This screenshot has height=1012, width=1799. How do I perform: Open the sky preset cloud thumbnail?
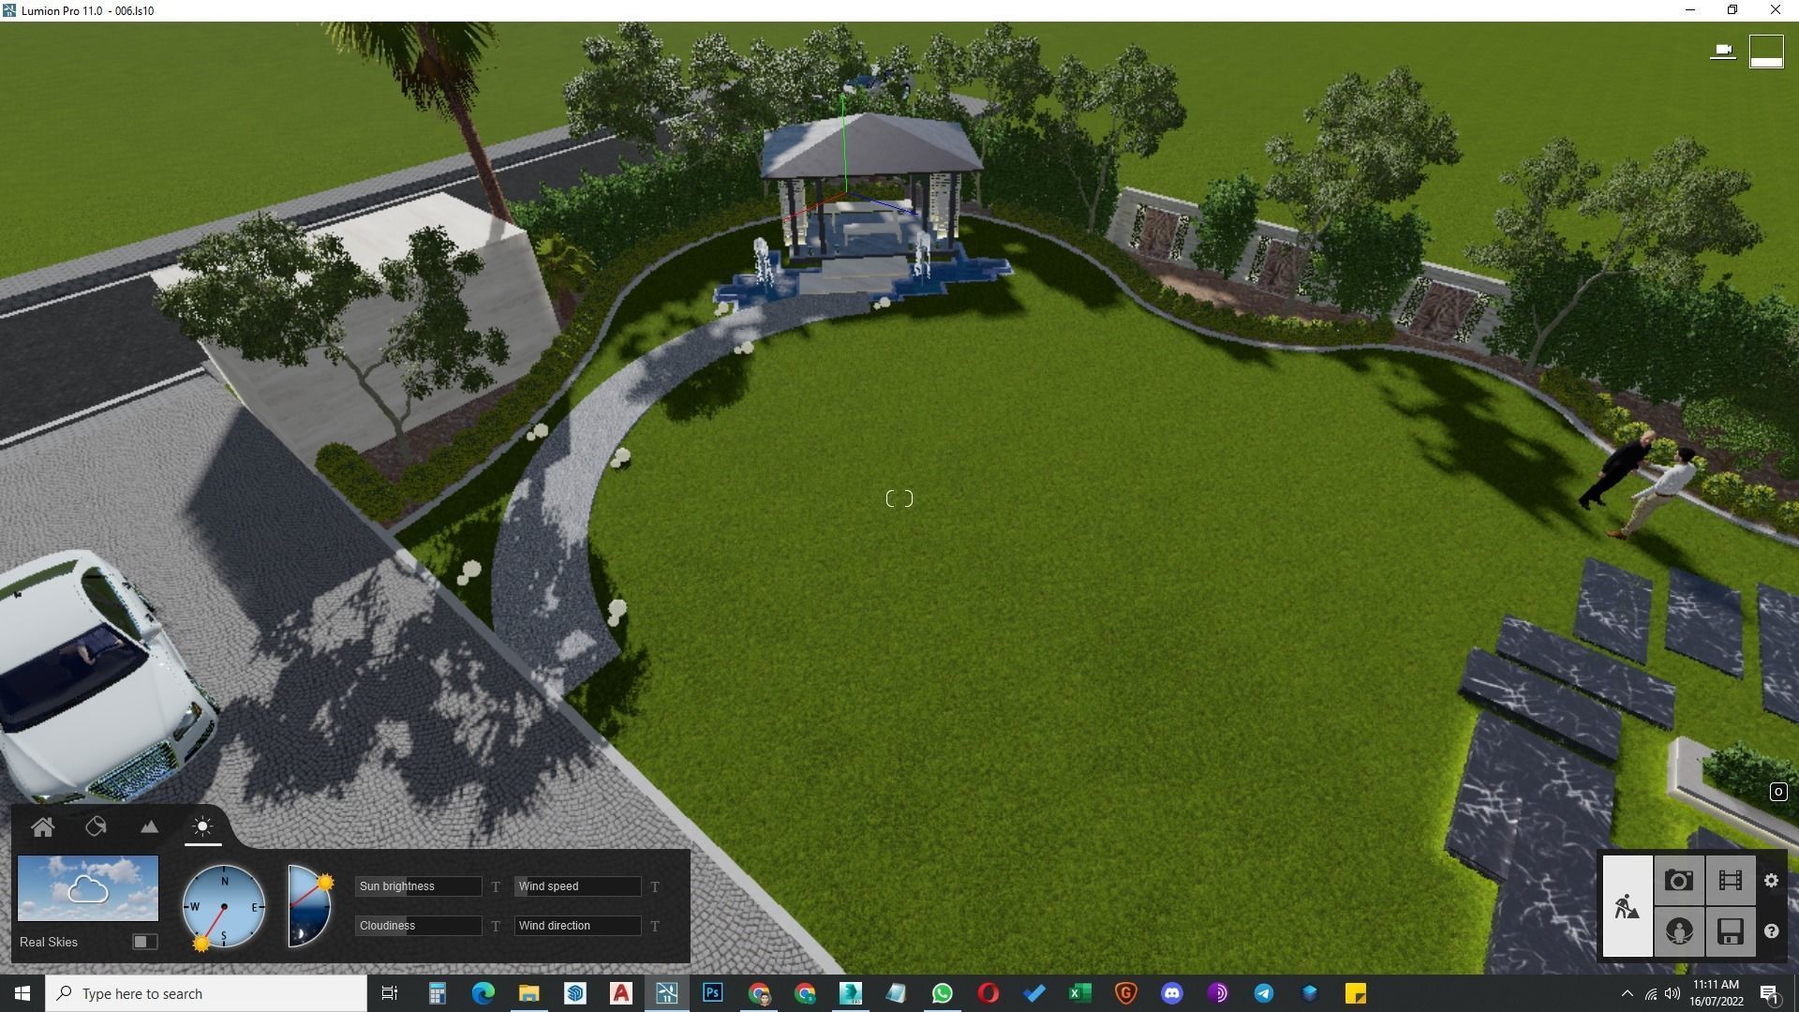point(88,887)
